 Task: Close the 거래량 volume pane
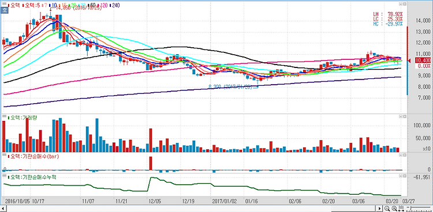[405, 117]
